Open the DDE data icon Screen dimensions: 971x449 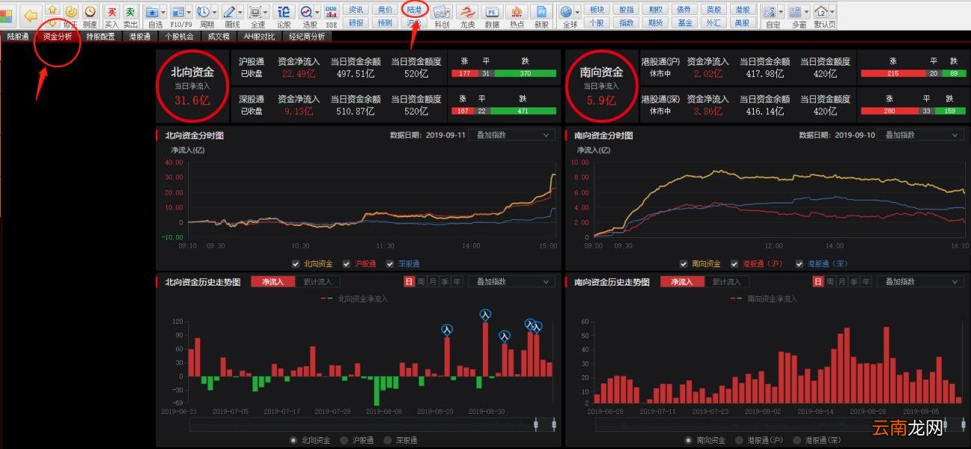point(331,12)
